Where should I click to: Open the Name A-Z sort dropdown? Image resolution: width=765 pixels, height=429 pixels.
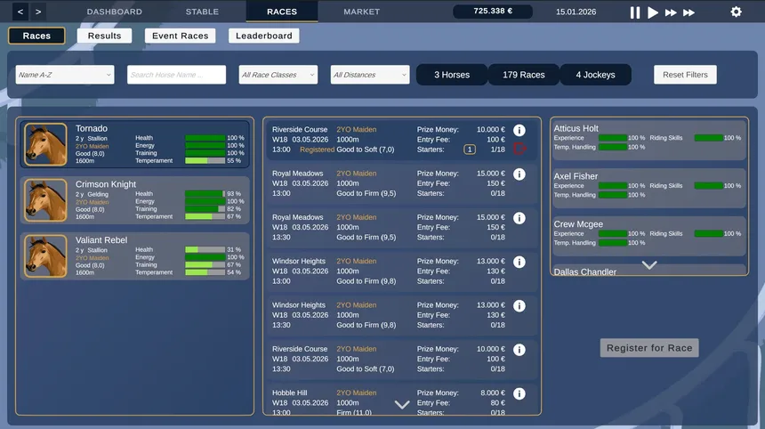65,75
